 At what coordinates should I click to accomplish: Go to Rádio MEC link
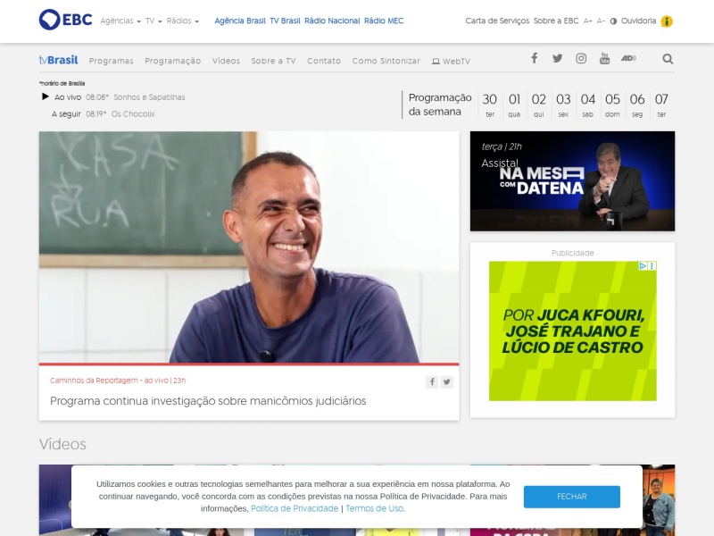point(384,21)
